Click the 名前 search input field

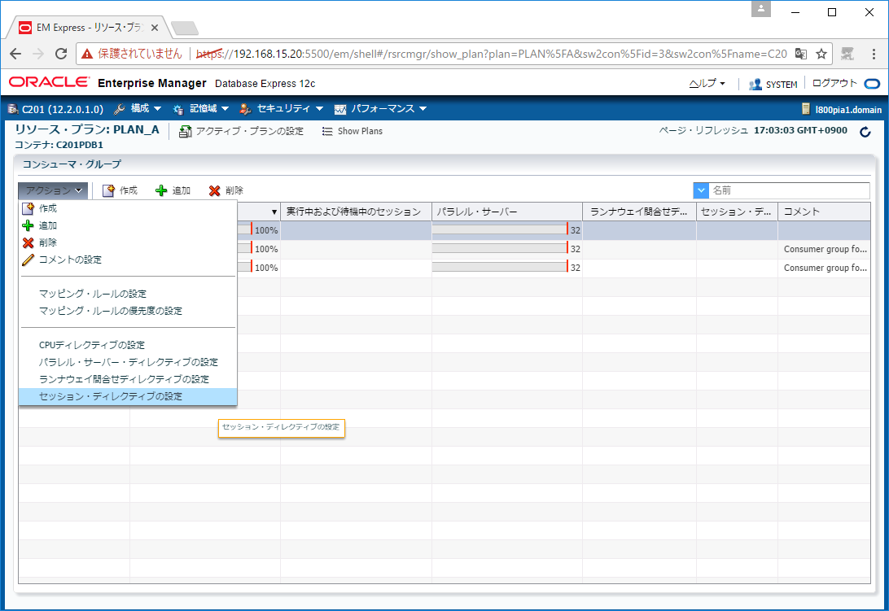[789, 190]
